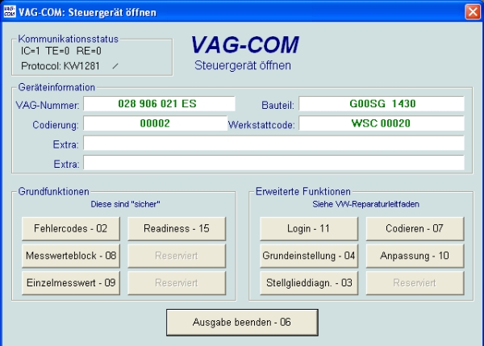484x346 pixels.
Task: Click the second Extra field
Action: point(273,163)
